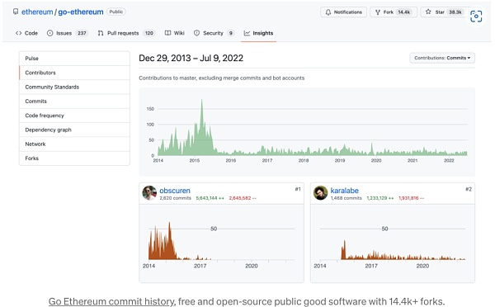Screen dimensions: 495x307
Task: Click the obscuren username link
Action: click(x=175, y=191)
